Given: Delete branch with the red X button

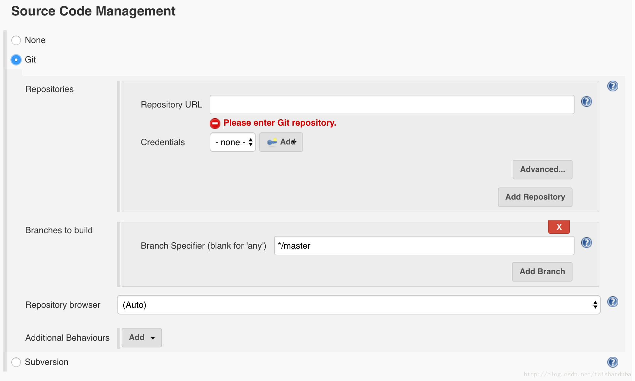Looking at the screenshot, I should [559, 227].
